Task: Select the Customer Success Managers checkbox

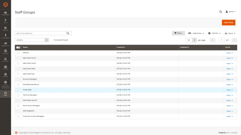Action: [18, 116]
